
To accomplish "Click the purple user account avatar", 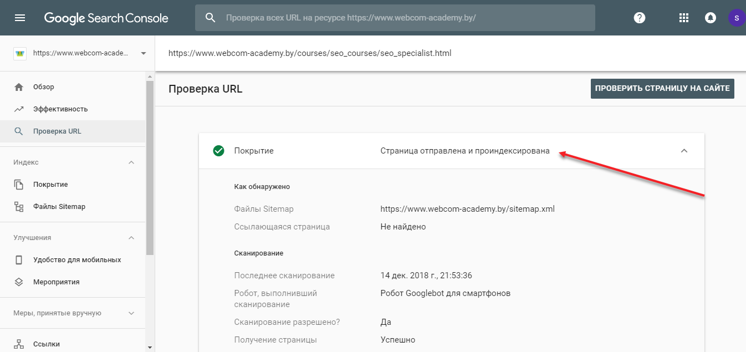I will point(736,18).
